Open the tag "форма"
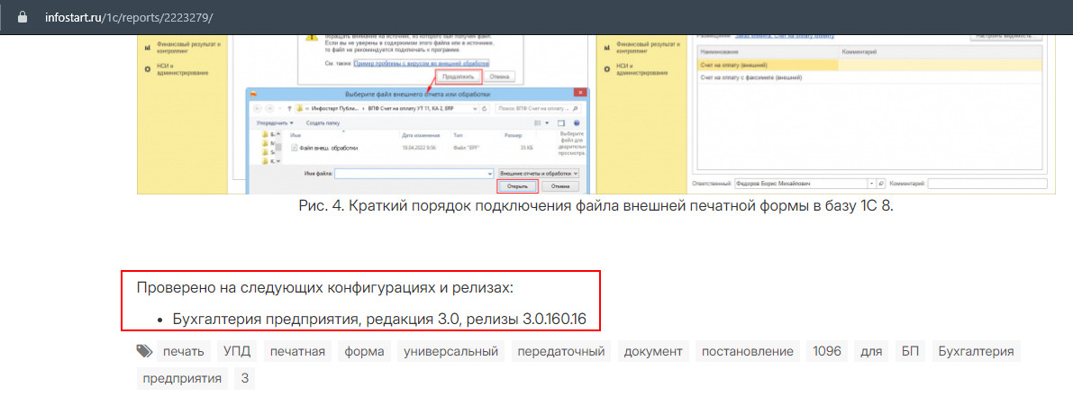The height and width of the screenshot is (397, 1073). [x=364, y=352]
